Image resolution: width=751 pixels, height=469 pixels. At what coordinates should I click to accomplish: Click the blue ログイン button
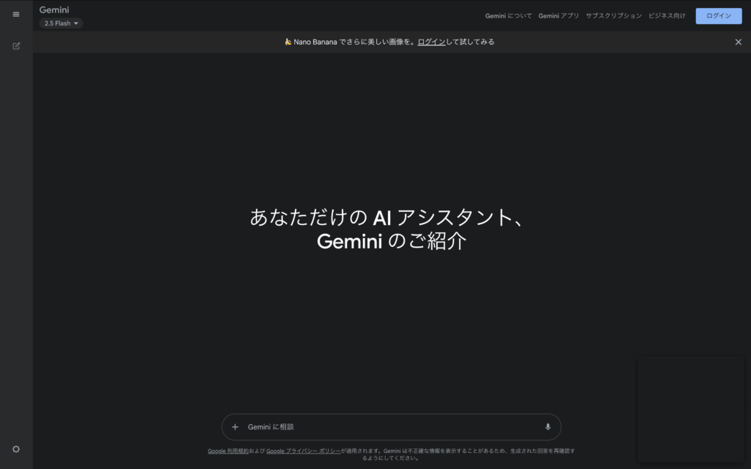coord(718,15)
